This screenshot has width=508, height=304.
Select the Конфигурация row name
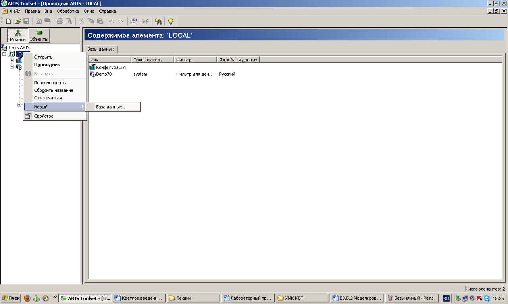click(x=111, y=67)
